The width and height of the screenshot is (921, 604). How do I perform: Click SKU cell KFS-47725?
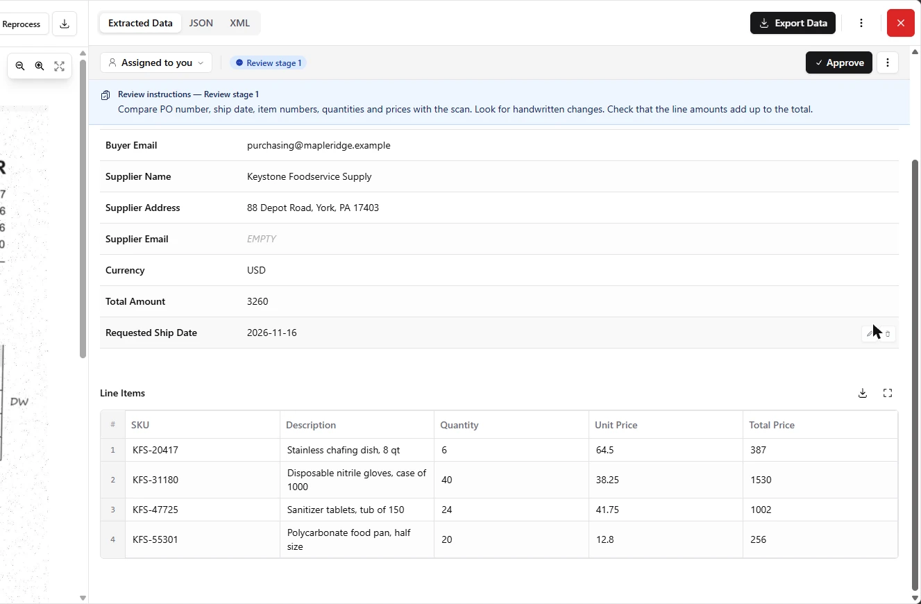click(203, 510)
